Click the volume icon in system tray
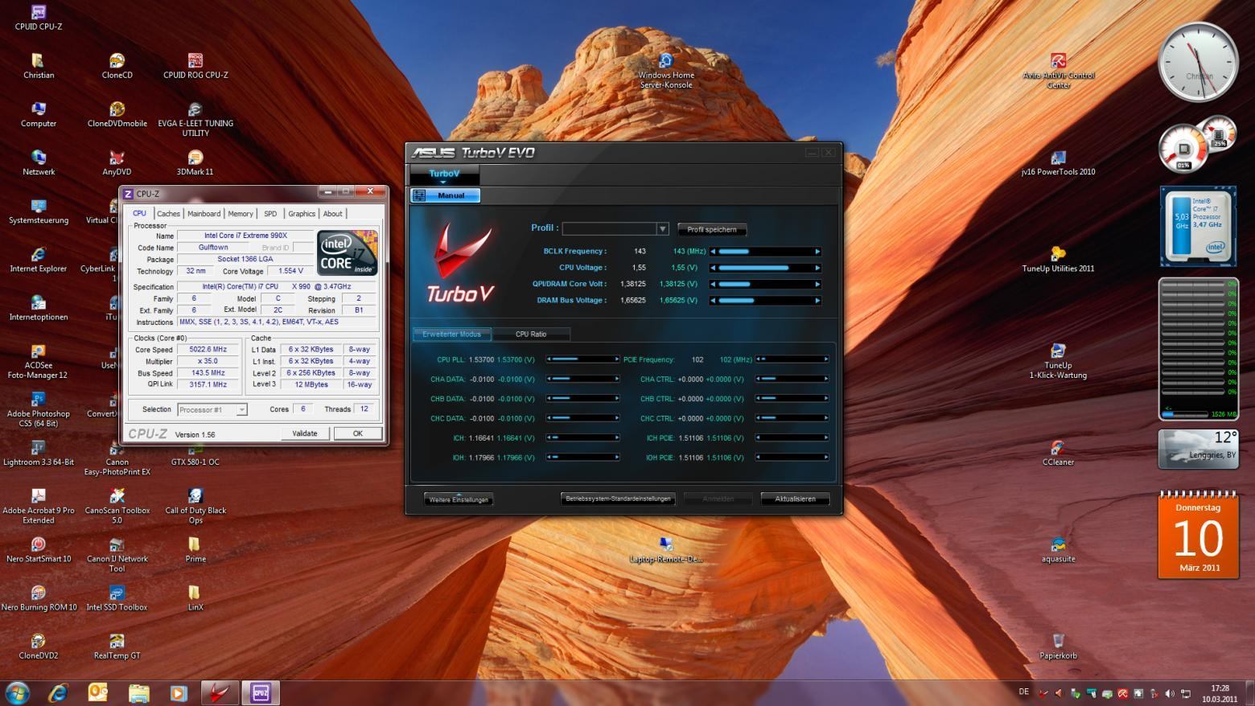 pos(1169,693)
